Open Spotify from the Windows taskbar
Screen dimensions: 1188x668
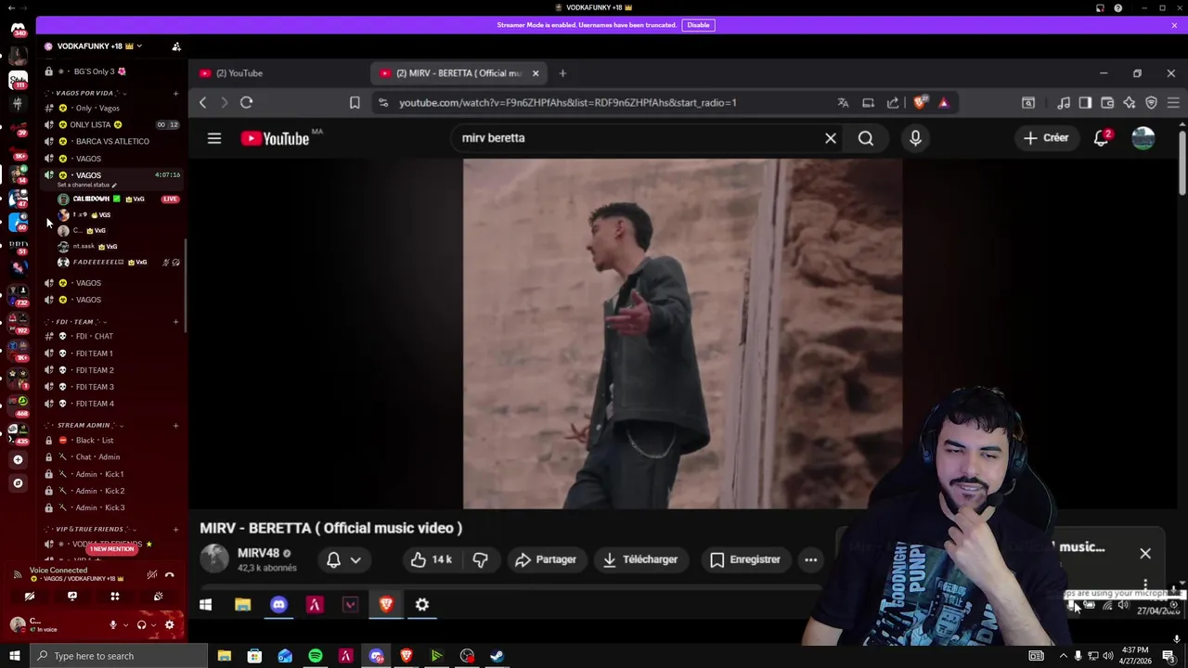316,656
